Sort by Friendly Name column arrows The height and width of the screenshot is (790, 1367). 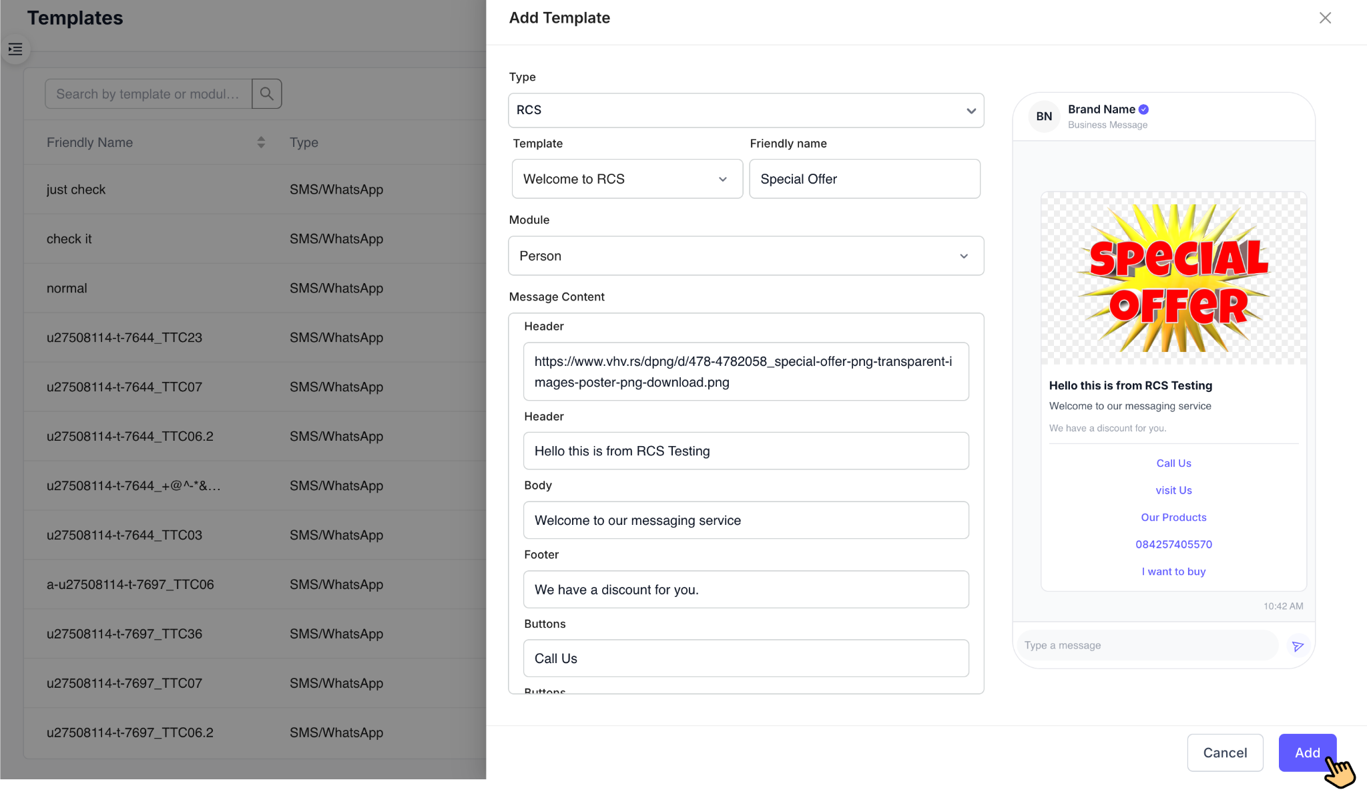pos(261,142)
